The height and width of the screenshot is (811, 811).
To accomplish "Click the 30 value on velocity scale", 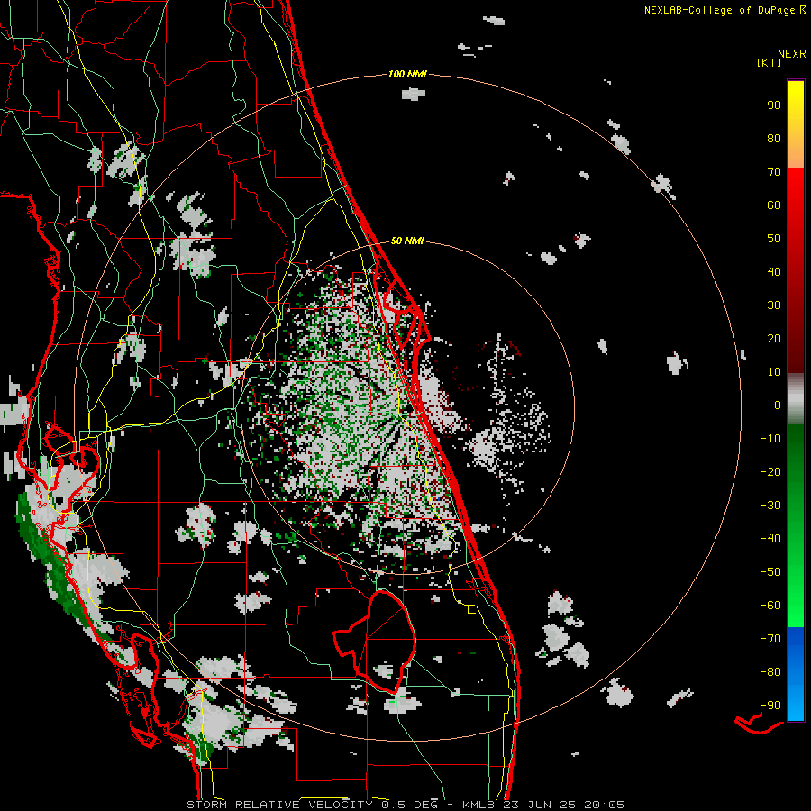I will click(x=774, y=305).
